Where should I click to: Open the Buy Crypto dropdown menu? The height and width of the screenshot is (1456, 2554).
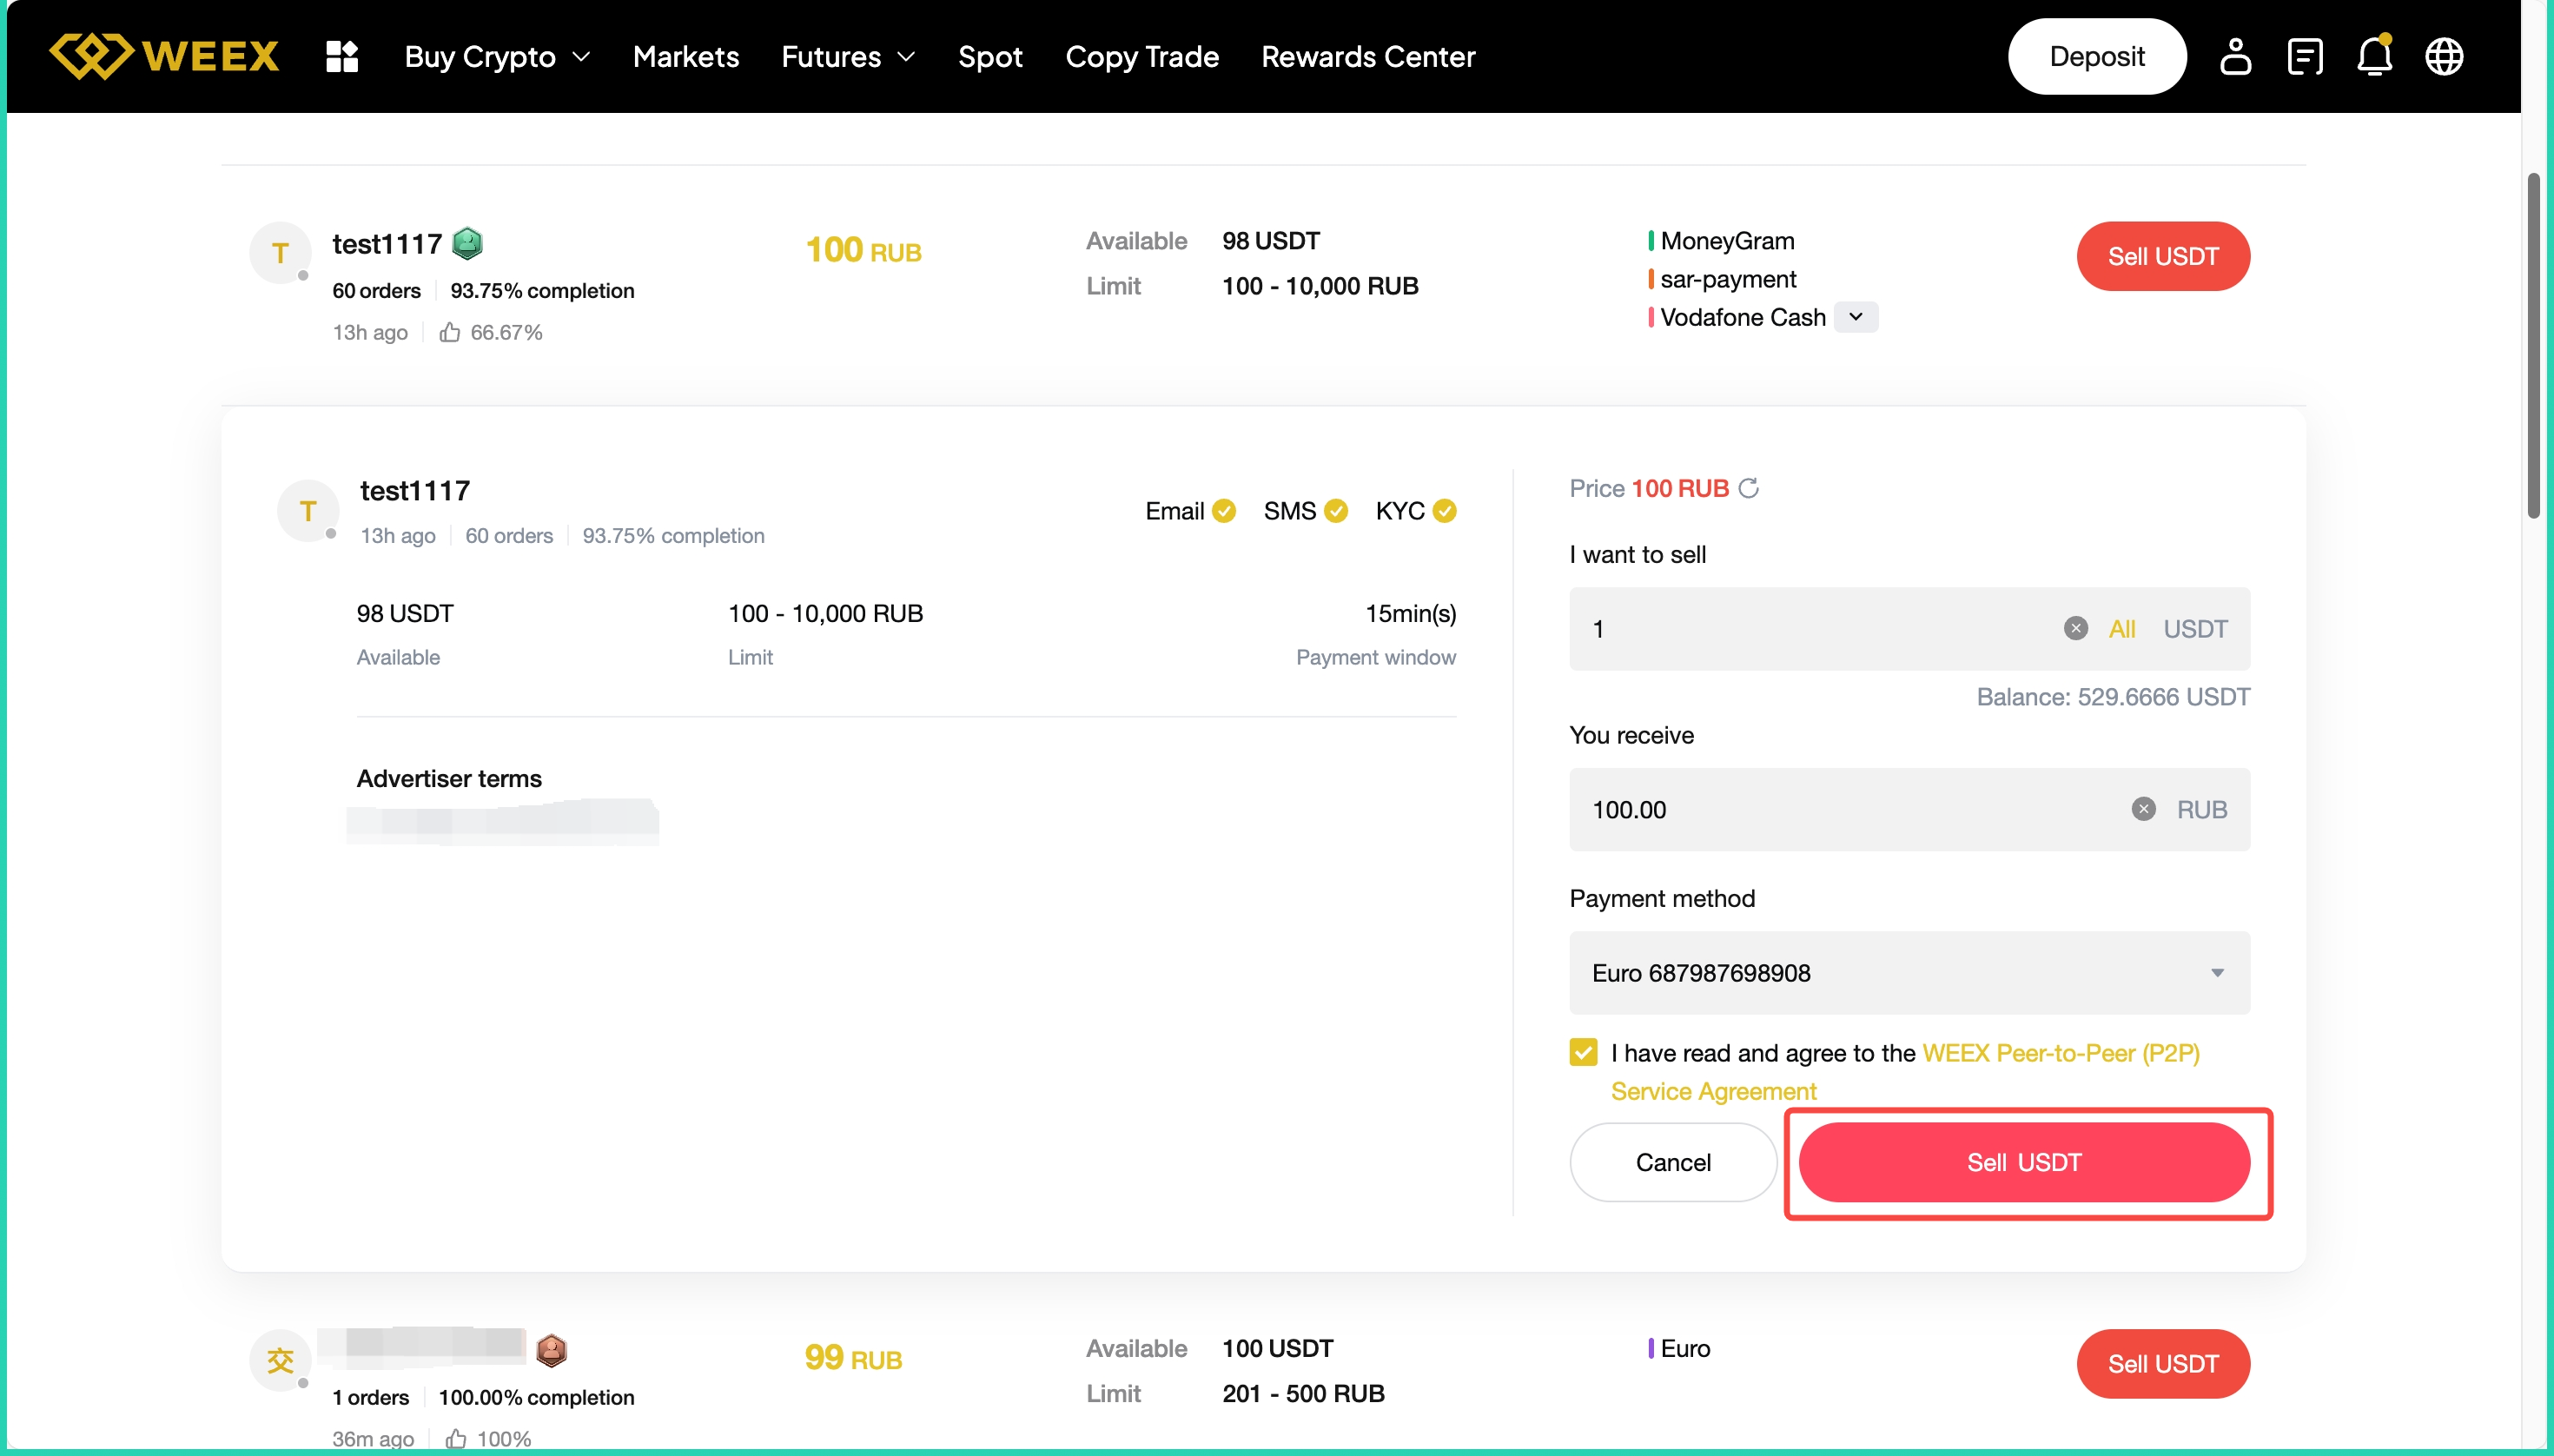[497, 56]
